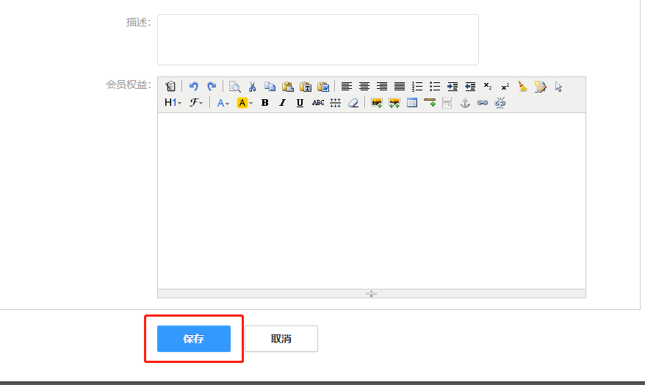645x385 pixels.
Task: Toggle italic formatting
Action: point(282,103)
